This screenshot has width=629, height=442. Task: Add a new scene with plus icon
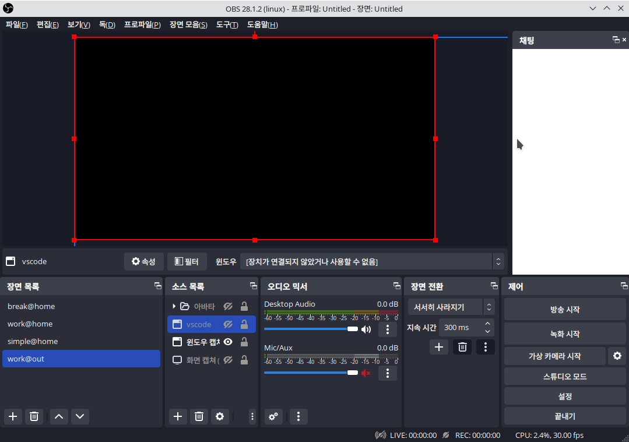pos(13,416)
